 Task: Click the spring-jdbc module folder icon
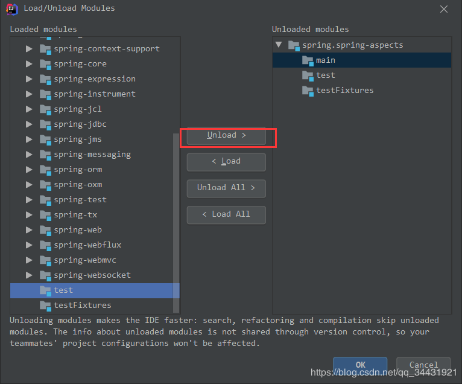pyautogui.click(x=46, y=124)
